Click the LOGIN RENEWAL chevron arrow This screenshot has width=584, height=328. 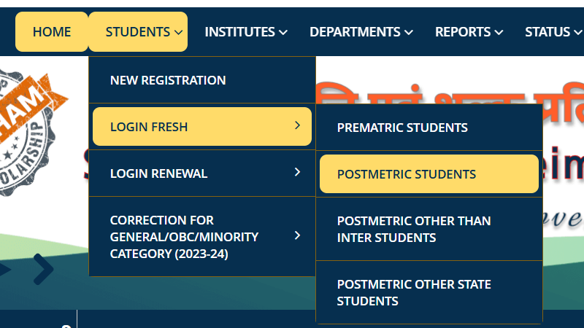(x=297, y=173)
